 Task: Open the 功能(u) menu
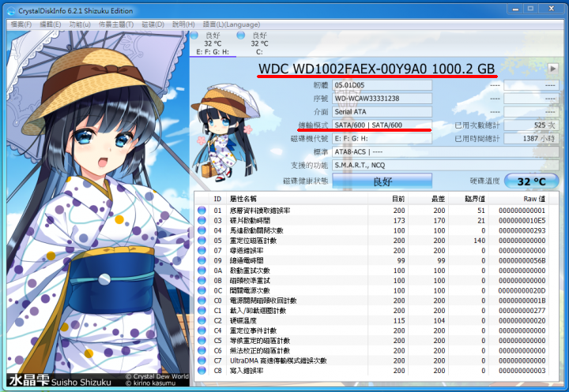[x=80, y=24]
